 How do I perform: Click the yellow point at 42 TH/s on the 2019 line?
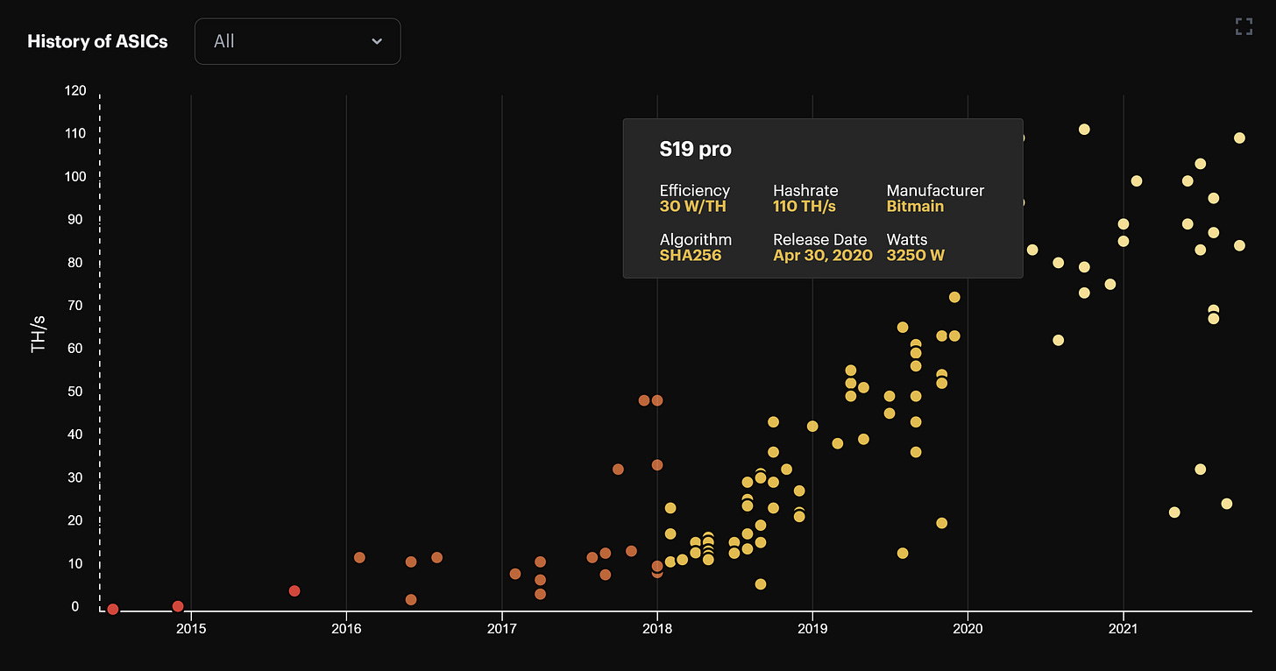point(812,426)
